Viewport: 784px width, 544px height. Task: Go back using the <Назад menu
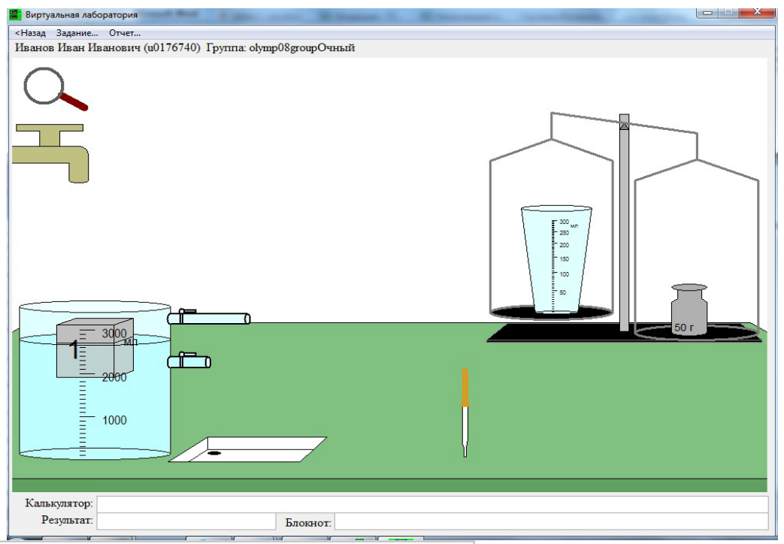pos(31,33)
